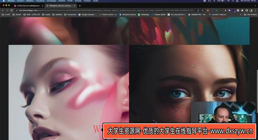
Task: Open the Modifica menu
Action: pyautogui.click(x=30, y=1)
